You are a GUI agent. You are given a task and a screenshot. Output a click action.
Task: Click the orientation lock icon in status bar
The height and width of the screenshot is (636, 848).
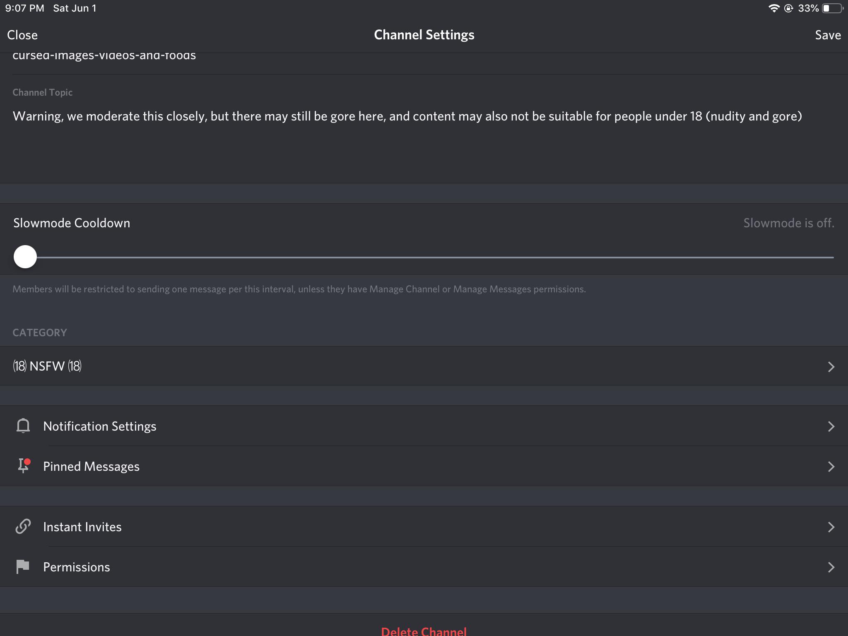[x=788, y=7]
